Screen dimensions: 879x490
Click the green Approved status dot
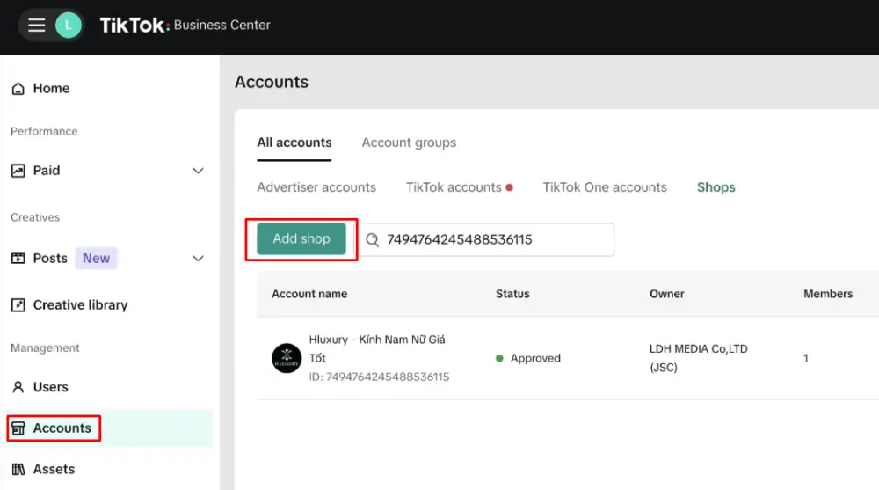click(499, 358)
